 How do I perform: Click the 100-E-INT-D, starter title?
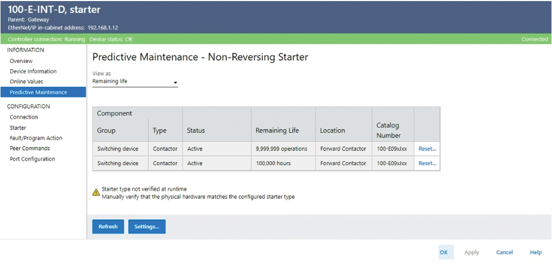[54, 9]
